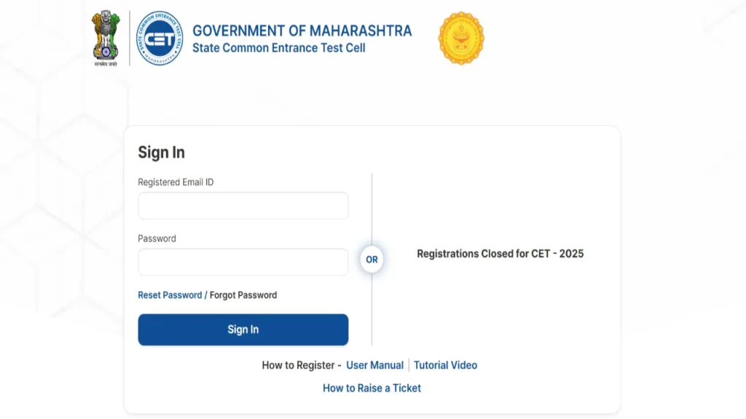The image size is (746, 419).
Task: Click the How to Register text
Action: coord(301,364)
